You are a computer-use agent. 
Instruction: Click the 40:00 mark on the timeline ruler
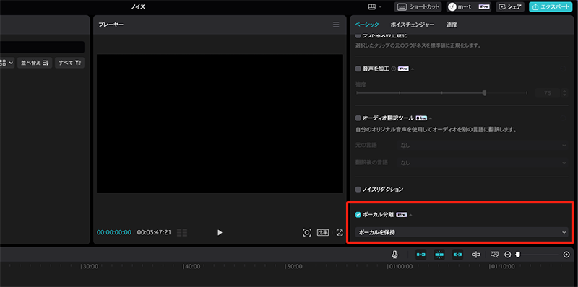click(191, 266)
